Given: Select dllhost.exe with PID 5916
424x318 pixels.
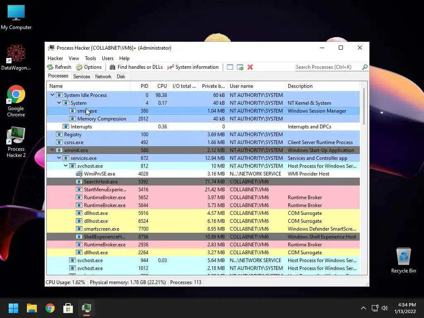Looking at the screenshot, I should pos(203,213).
